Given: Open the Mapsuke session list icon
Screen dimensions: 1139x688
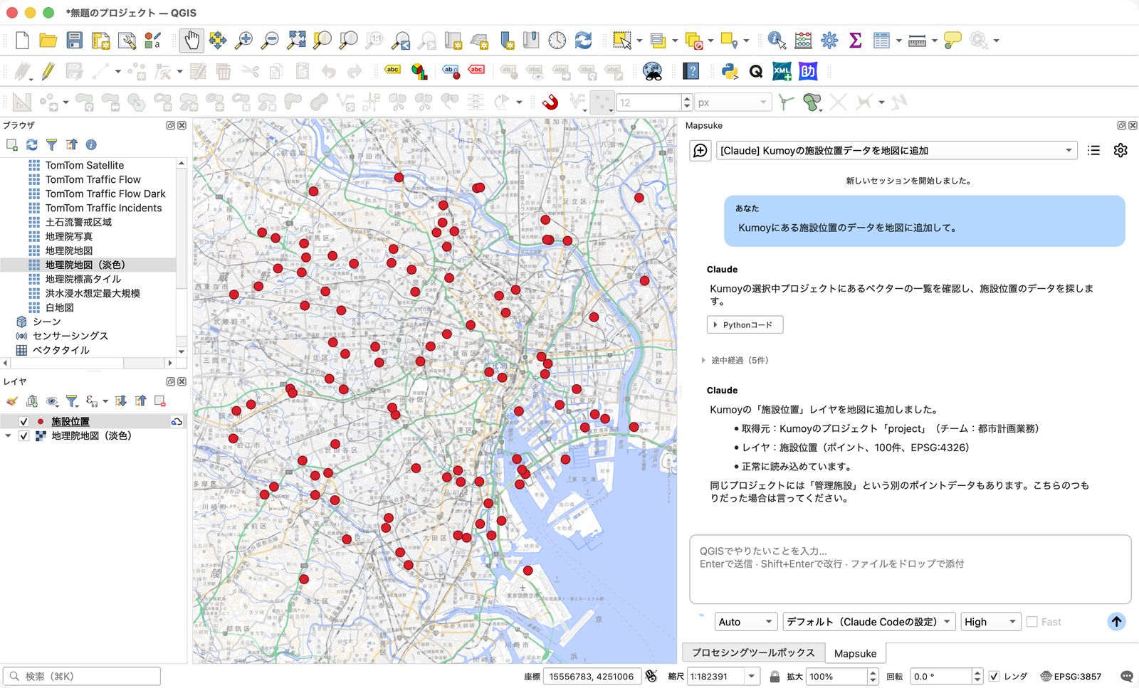Looking at the screenshot, I should click(x=1093, y=150).
